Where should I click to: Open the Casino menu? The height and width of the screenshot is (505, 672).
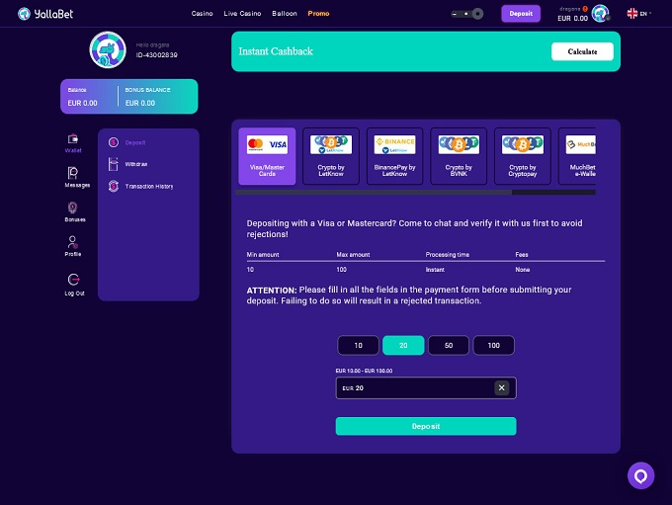click(202, 14)
